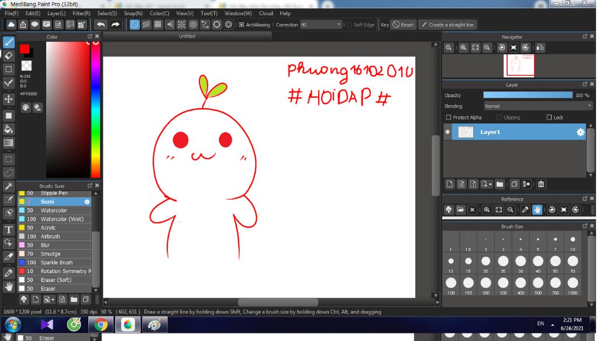Open the Filter menu
The height and width of the screenshot is (341, 599).
(81, 13)
